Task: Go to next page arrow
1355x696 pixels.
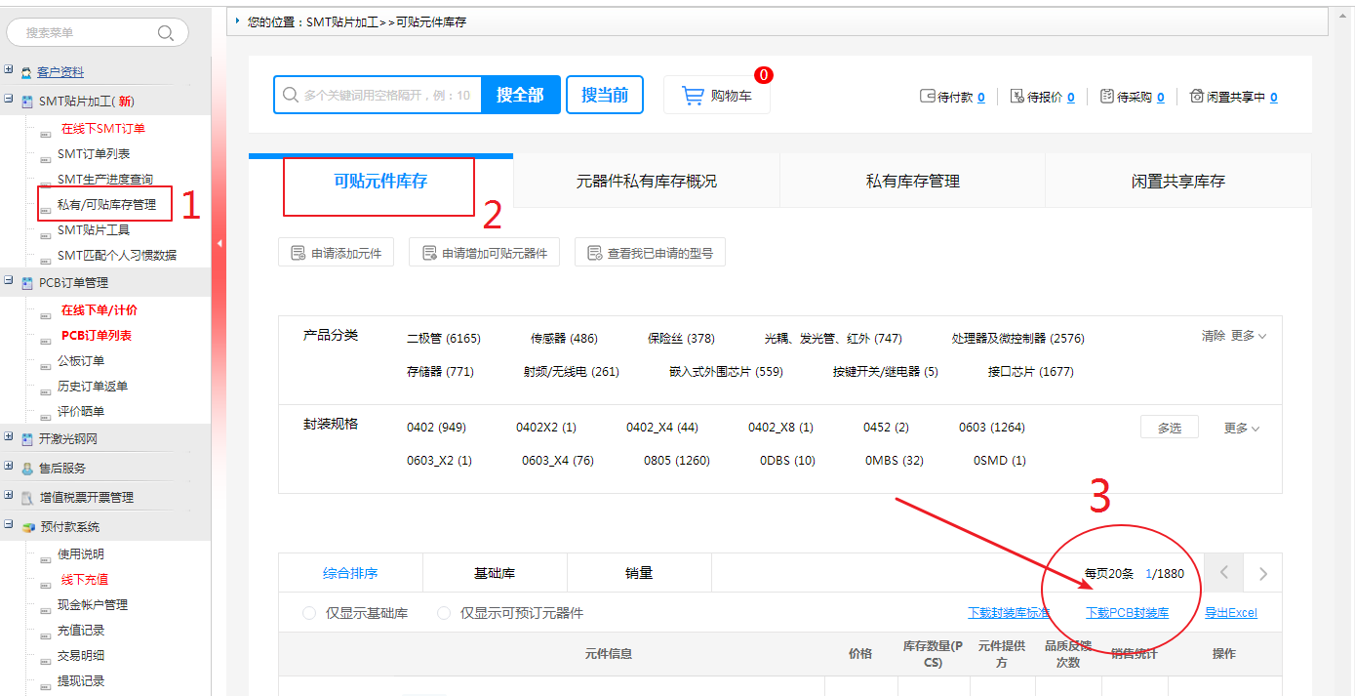Action: pyautogui.click(x=1262, y=574)
